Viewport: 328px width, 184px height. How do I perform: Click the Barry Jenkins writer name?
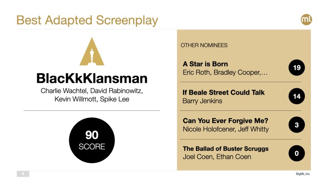tap(202, 101)
